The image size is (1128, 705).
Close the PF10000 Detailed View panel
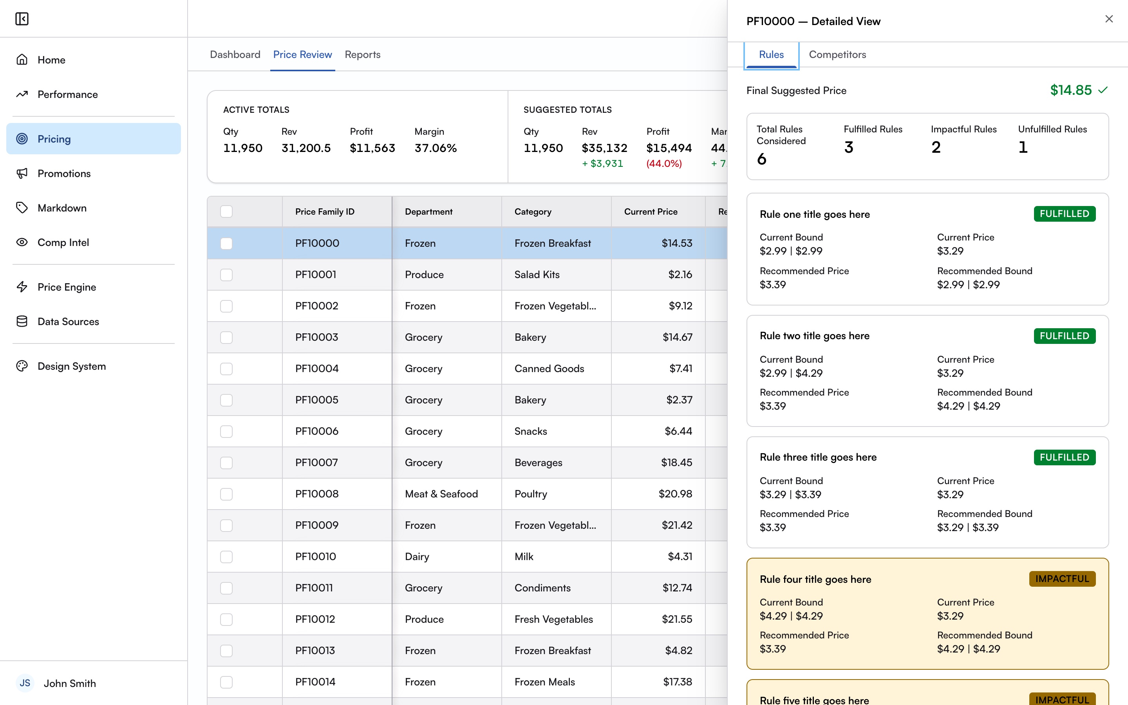[1109, 19]
